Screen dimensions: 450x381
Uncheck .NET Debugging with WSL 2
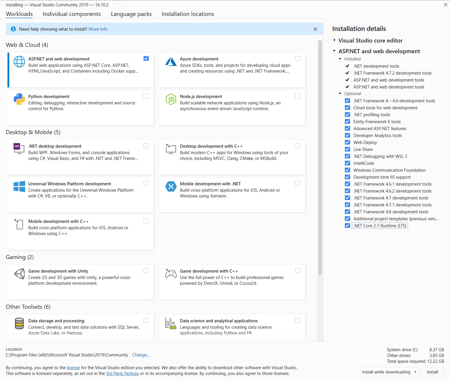pos(347,156)
